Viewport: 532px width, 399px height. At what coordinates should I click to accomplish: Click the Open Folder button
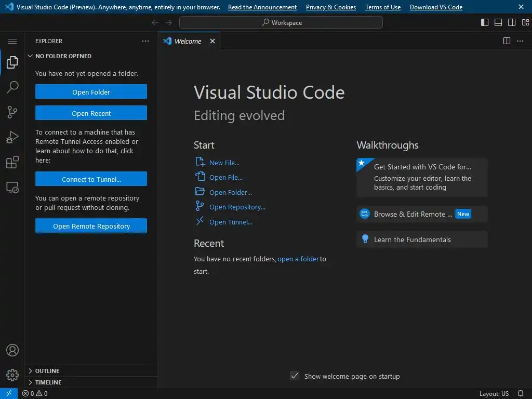point(91,92)
